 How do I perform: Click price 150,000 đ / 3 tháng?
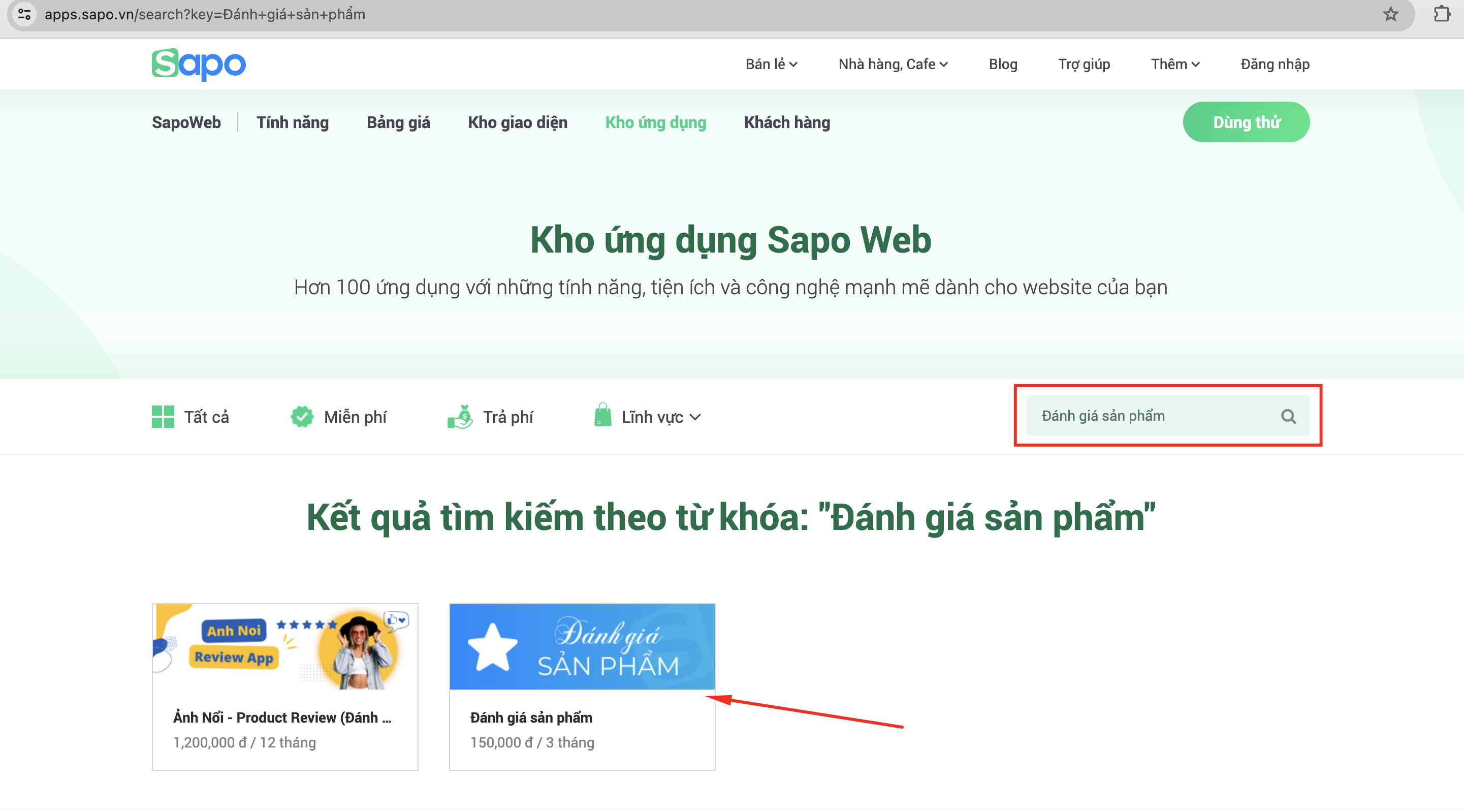[532, 742]
